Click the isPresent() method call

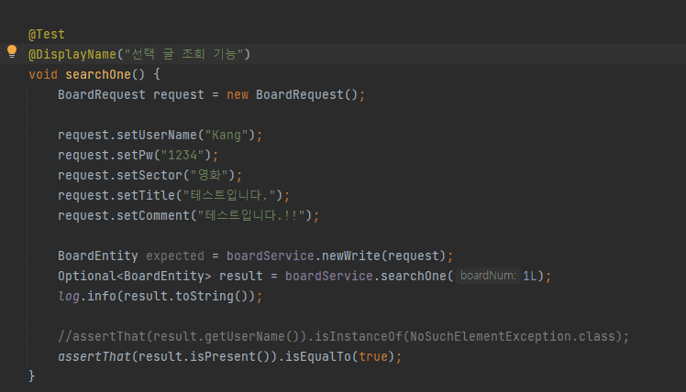230,356
